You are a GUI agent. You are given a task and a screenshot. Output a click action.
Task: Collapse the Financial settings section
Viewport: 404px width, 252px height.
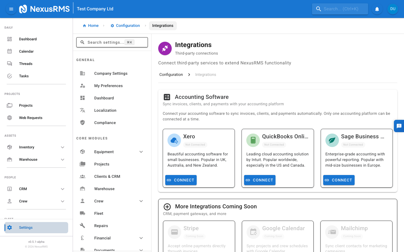[x=141, y=238]
